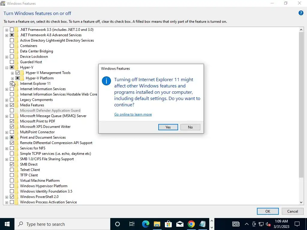Viewport: 307px width, 230px height.
Task: Show hidden system tray icons
Action: tap(247, 224)
